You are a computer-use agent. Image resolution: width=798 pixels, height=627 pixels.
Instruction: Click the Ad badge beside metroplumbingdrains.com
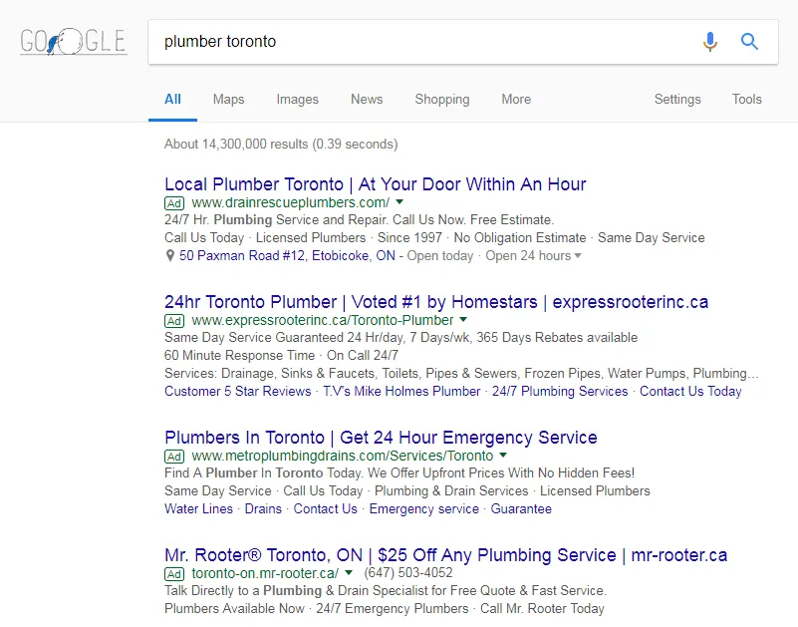tap(174, 456)
